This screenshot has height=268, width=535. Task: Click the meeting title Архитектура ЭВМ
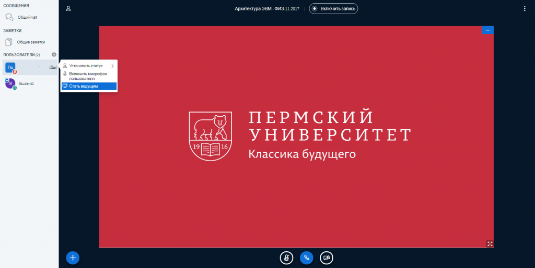[x=267, y=8]
